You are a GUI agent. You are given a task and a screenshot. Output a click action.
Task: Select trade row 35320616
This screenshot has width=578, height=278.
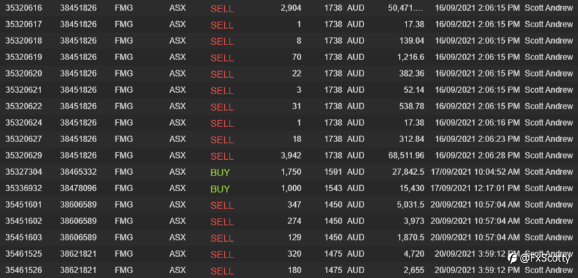pos(289,8)
